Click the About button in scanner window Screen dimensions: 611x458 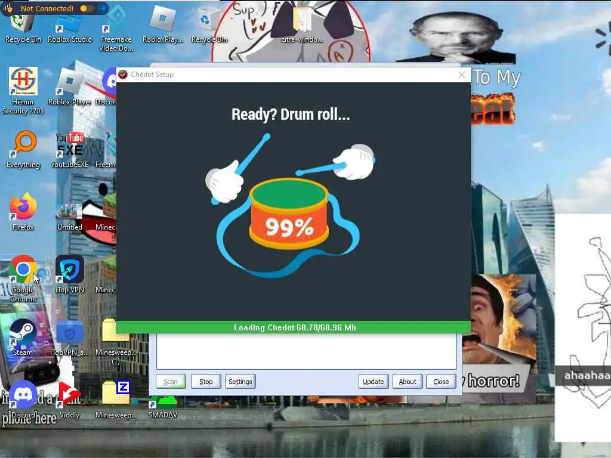(408, 382)
